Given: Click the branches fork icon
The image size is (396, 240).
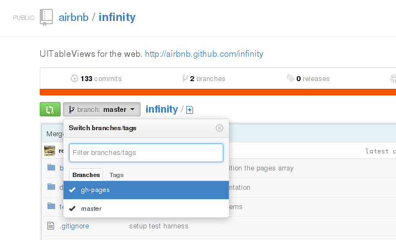Looking at the screenshot, I should (185, 78).
